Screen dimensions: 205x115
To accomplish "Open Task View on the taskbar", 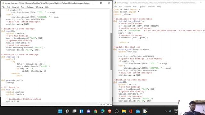I will point(75,111).
